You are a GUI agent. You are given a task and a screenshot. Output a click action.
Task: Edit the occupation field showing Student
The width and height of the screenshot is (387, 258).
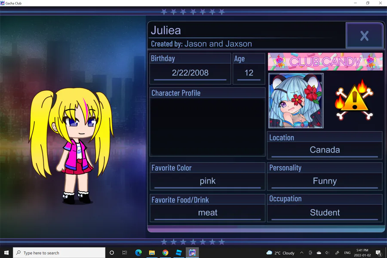tap(325, 212)
